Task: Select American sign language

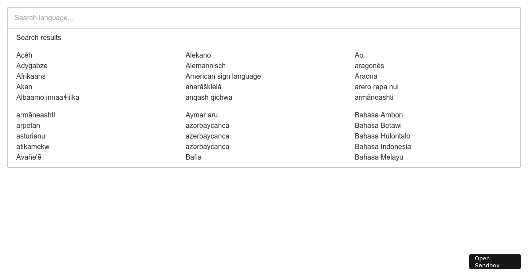Action: (223, 76)
